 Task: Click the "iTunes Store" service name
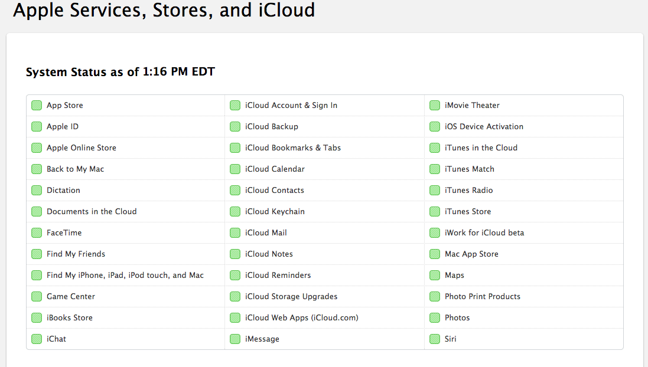tap(468, 211)
